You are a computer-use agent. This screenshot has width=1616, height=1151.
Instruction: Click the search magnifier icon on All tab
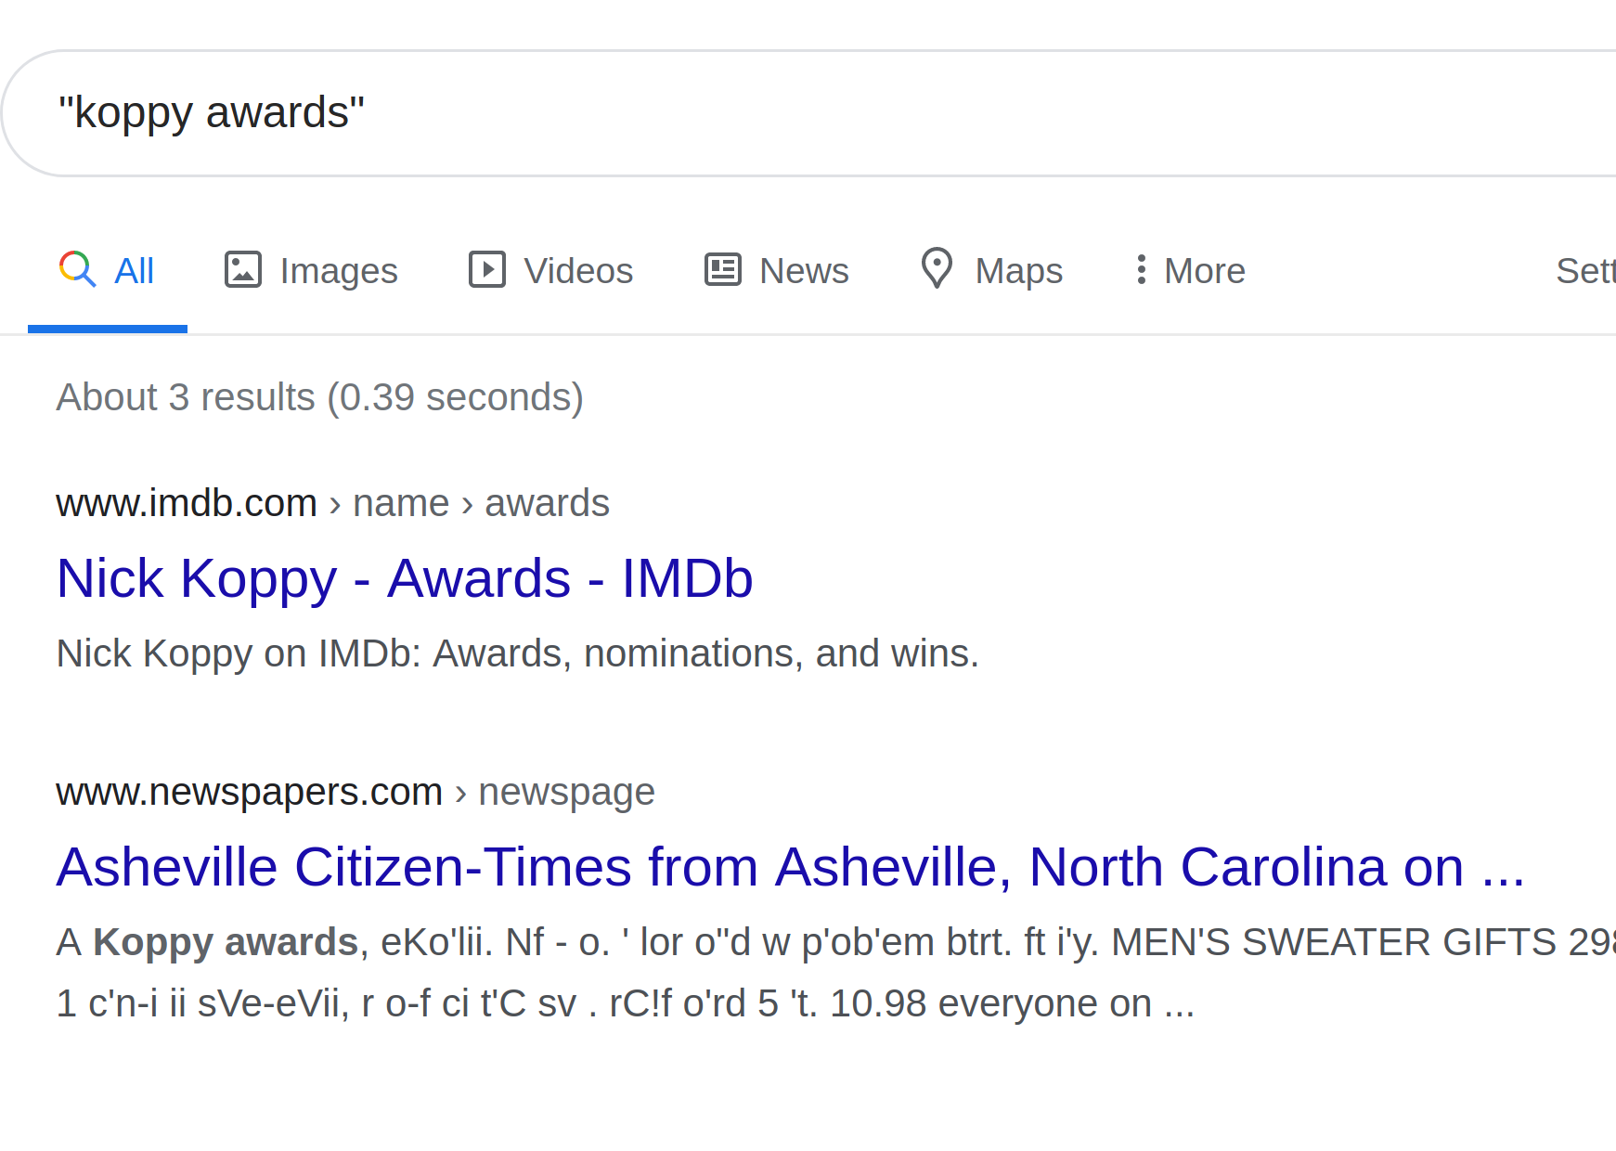(x=77, y=269)
